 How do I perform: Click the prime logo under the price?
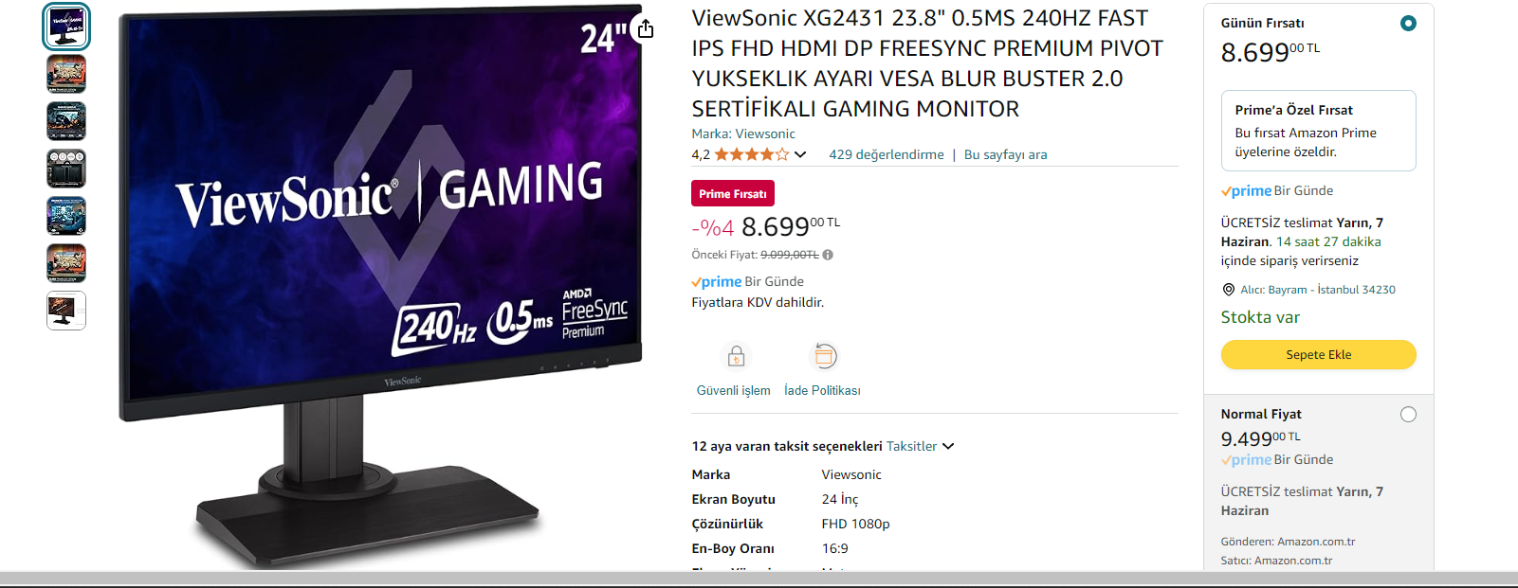coord(717,282)
